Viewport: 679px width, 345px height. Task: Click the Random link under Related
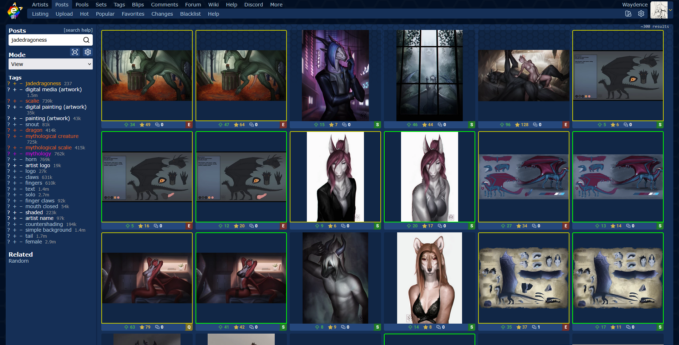19,261
